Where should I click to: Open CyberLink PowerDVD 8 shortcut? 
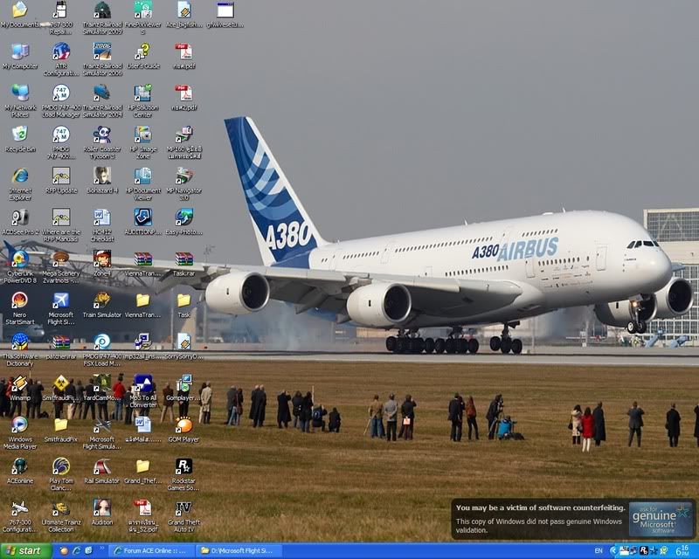pos(19,266)
